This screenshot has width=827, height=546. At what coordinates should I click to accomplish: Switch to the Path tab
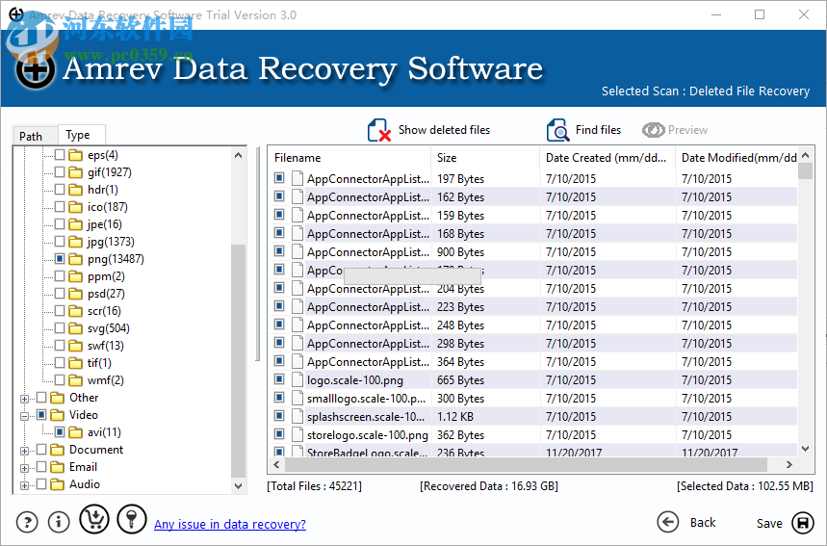(x=35, y=136)
